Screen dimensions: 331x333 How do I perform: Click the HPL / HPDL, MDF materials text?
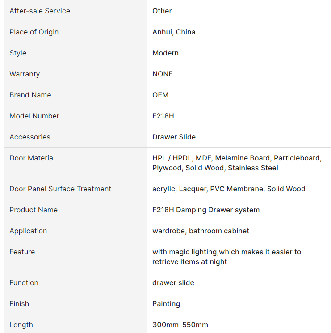pyautogui.click(x=237, y=163)
